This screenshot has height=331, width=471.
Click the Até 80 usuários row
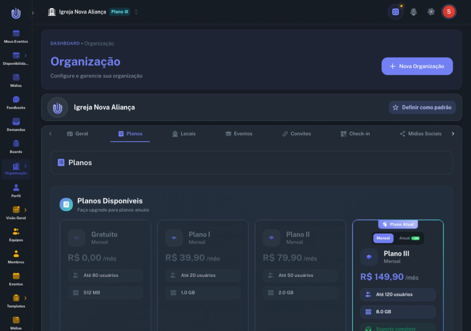click(105, 275)
